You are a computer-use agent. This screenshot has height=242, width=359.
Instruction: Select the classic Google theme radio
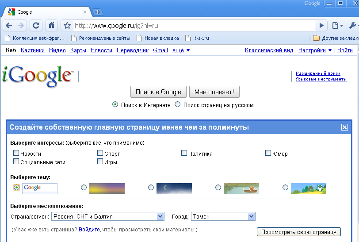coord(16,188)
